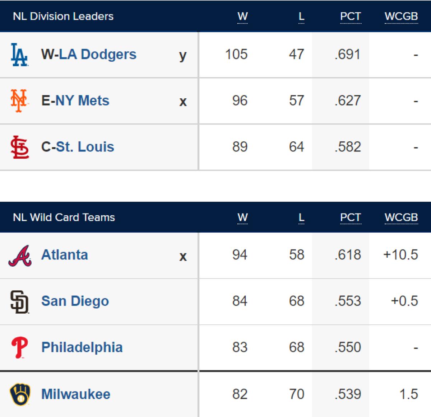Screen dimensions: 431x417
Task: Open the C-St. Louis team link
Action: (78, 147)
